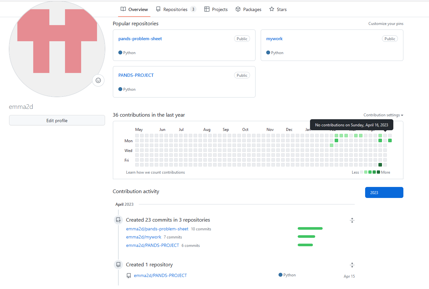Viewport: 429px width, 289px height.
Task: Click the Edit profile button
Action: pos(57,120)
